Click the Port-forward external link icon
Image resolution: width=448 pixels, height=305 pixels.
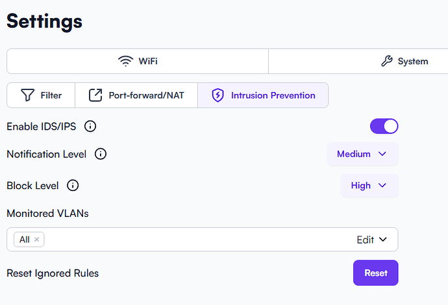point(95,95)
